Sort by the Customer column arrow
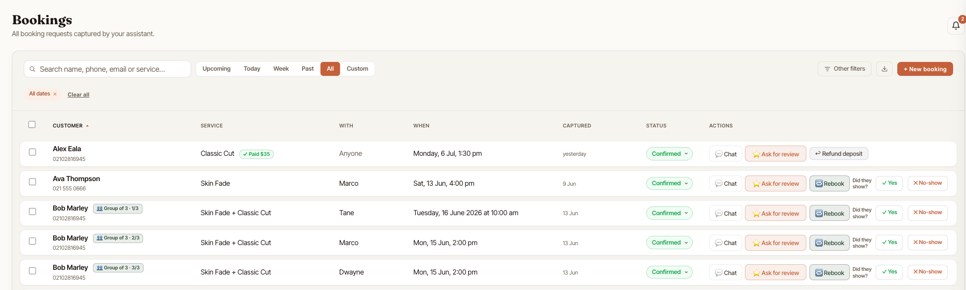This screenshot has height=290, width=966. click(x=87, y=126)
